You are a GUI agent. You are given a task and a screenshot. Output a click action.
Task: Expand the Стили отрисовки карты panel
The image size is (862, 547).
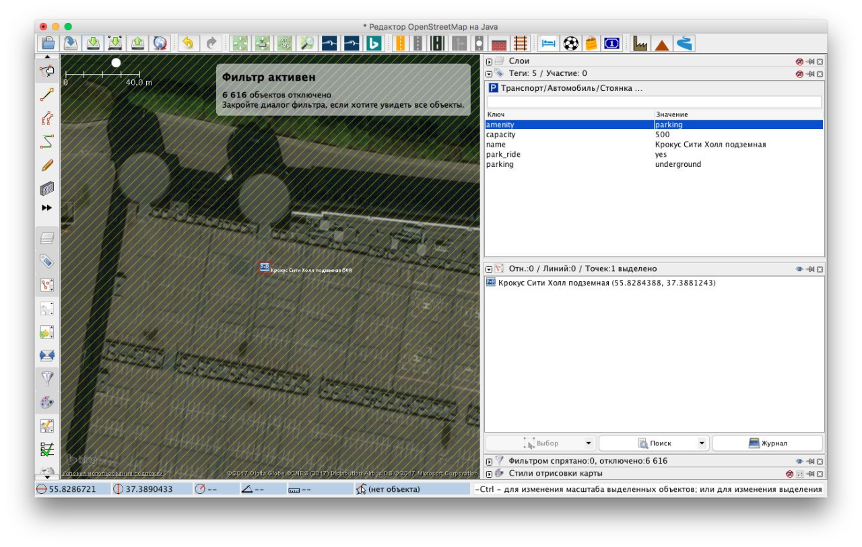[x=490, y=474]
